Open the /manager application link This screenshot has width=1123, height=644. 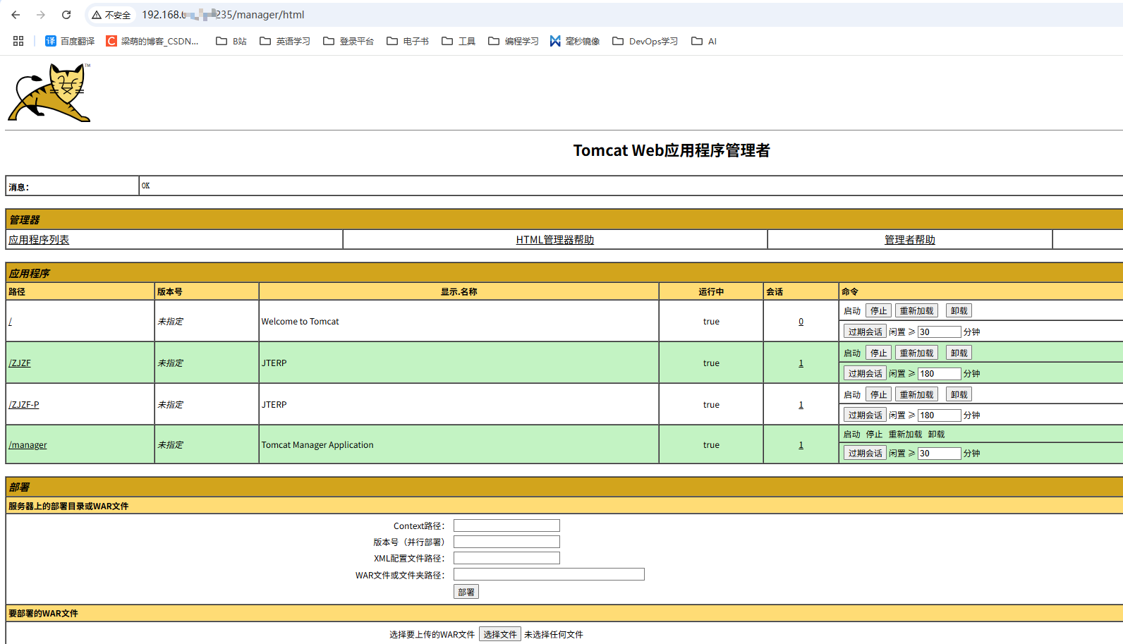28,445
